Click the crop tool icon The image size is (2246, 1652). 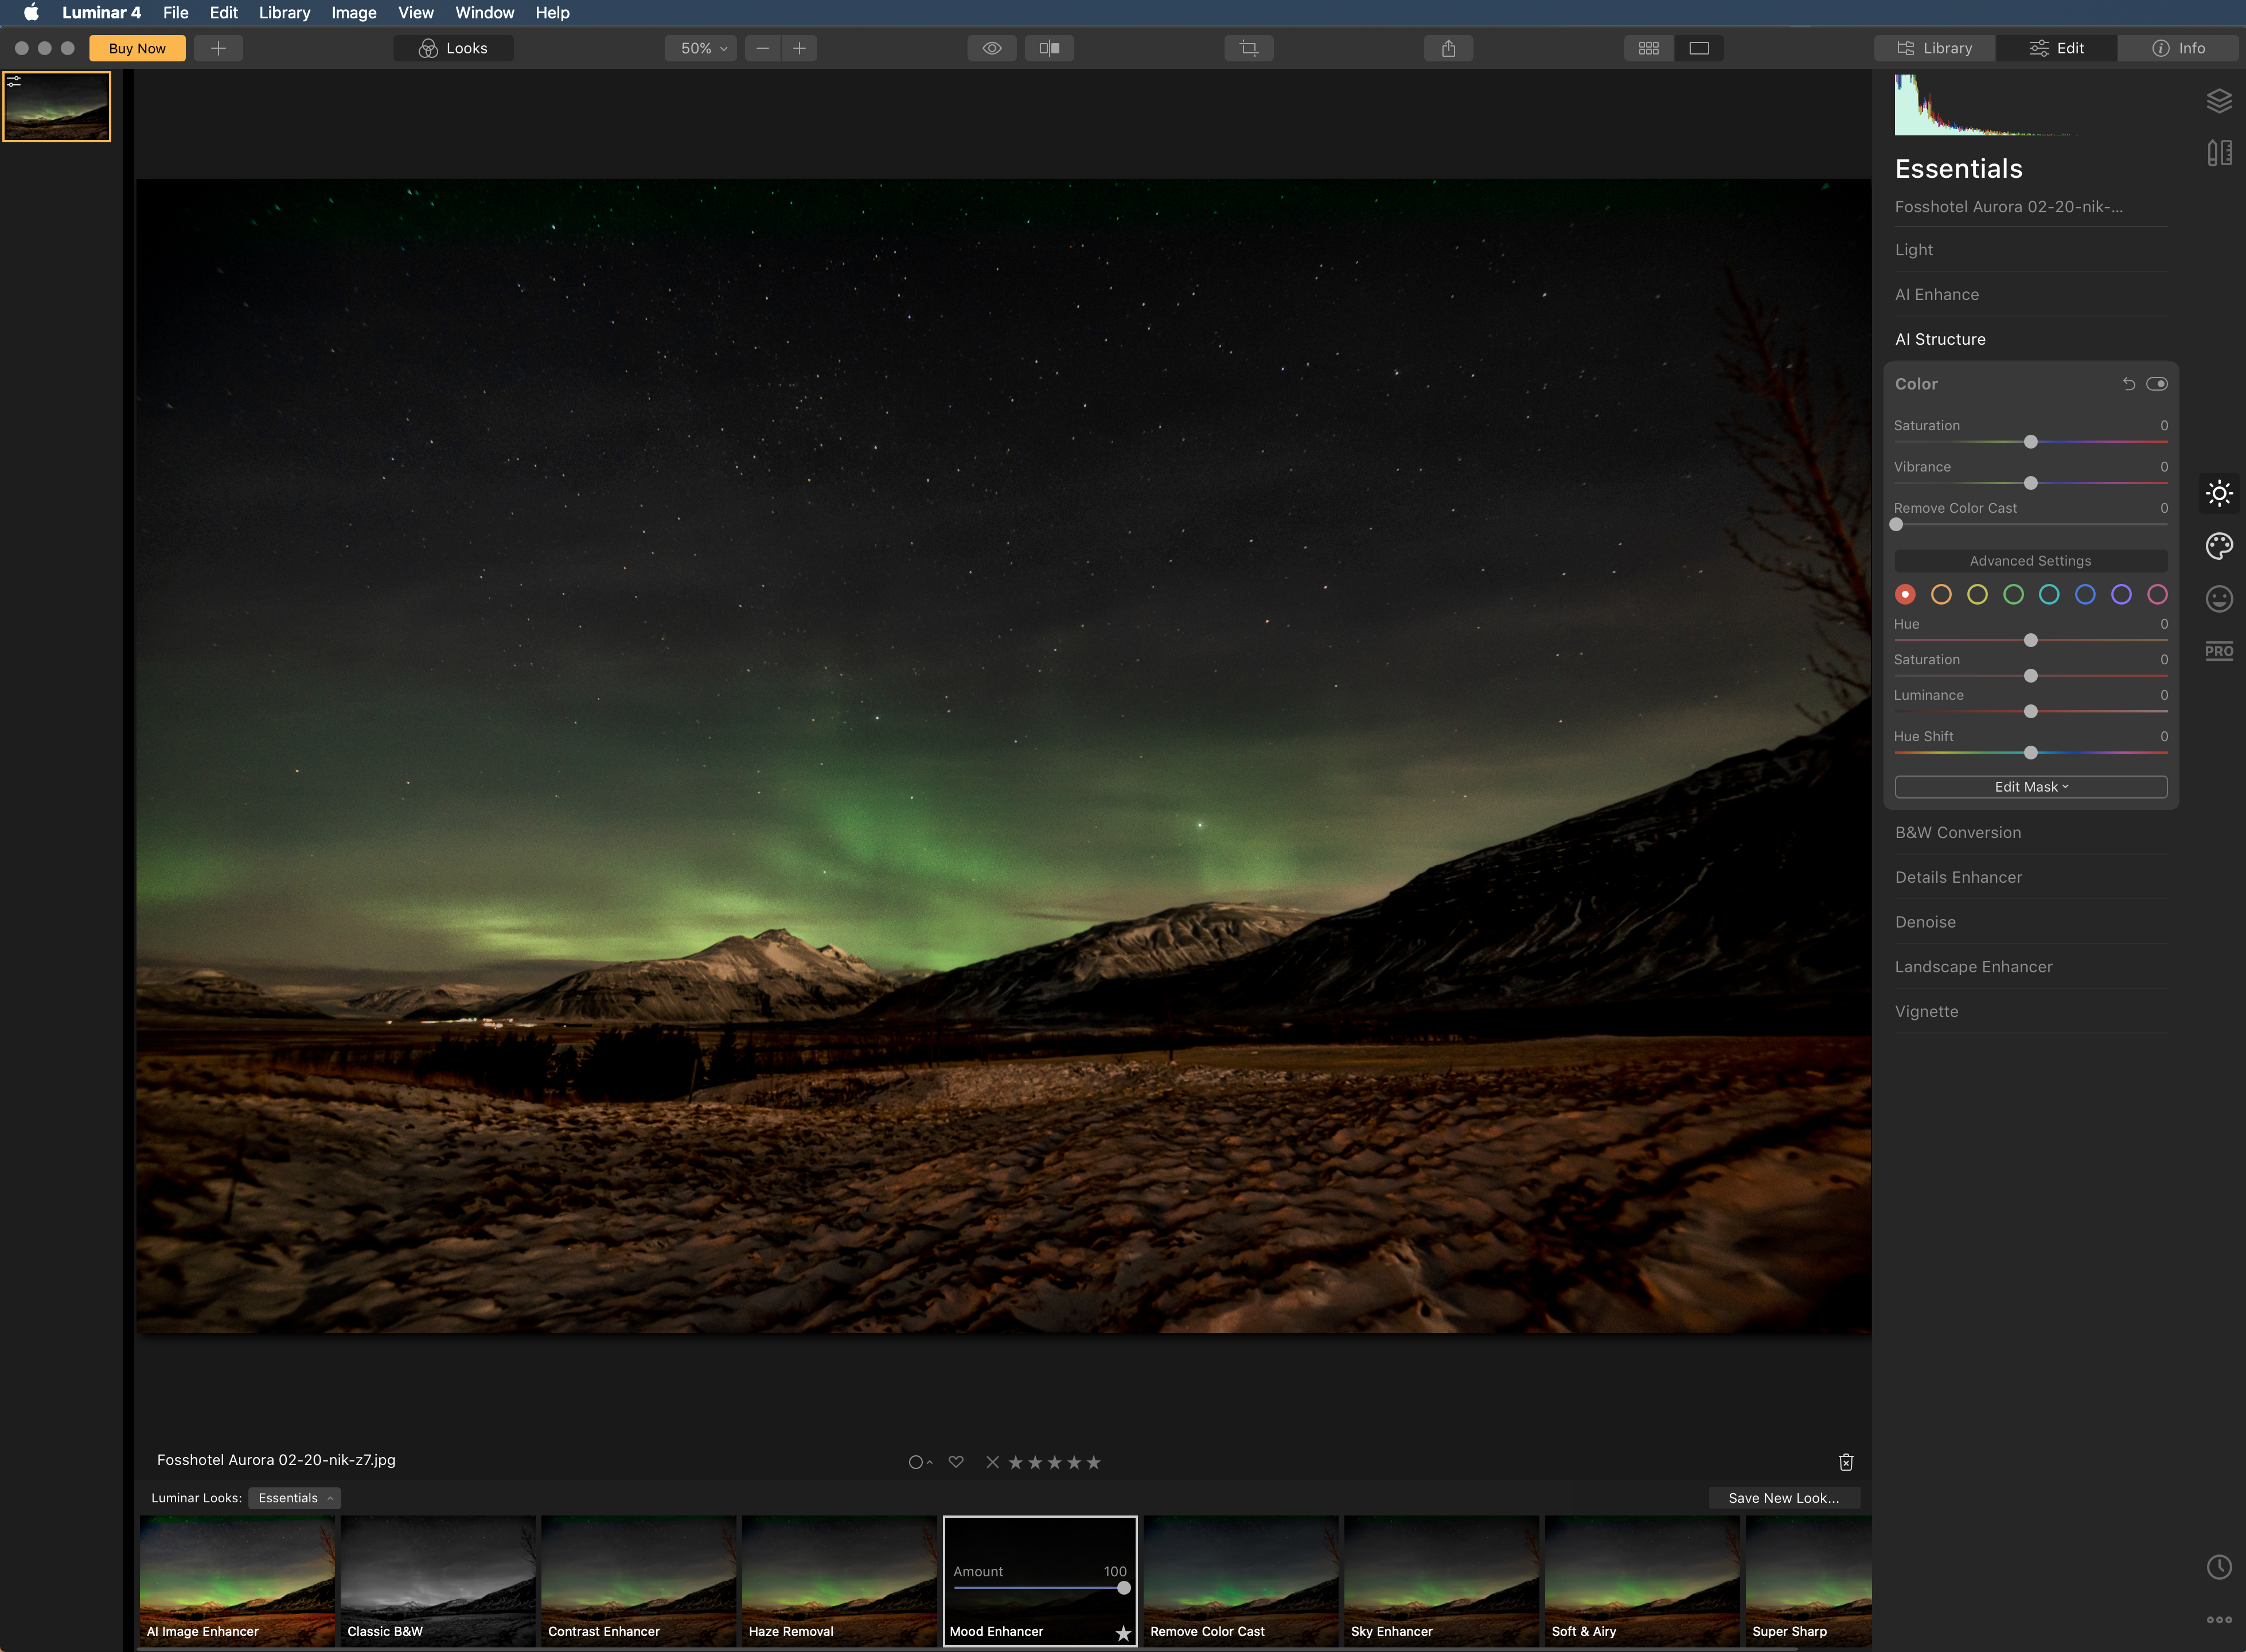pos(1248,48)
